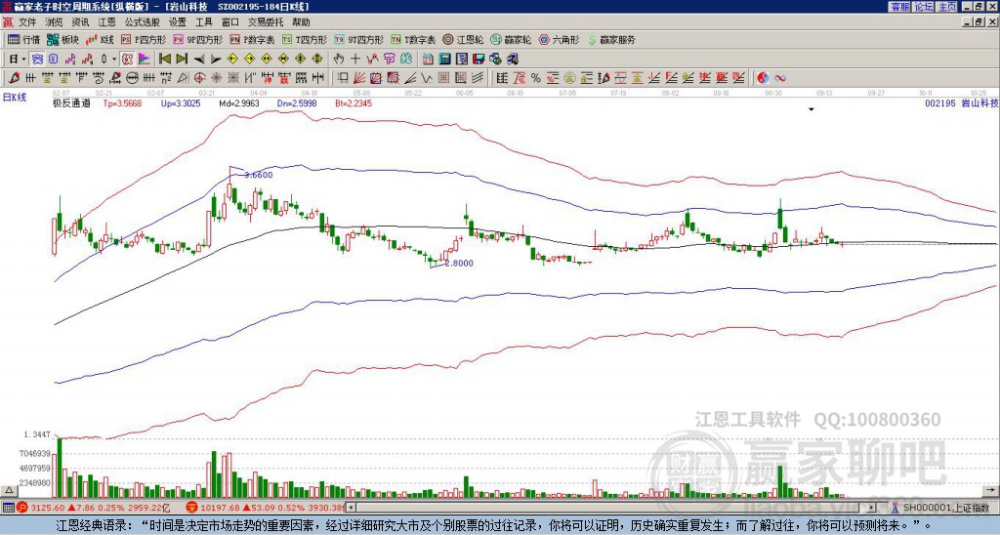This screenshot has width=1000, height=535.
Task: Click the black right-arrow step icon
Action: pos(216,60)
